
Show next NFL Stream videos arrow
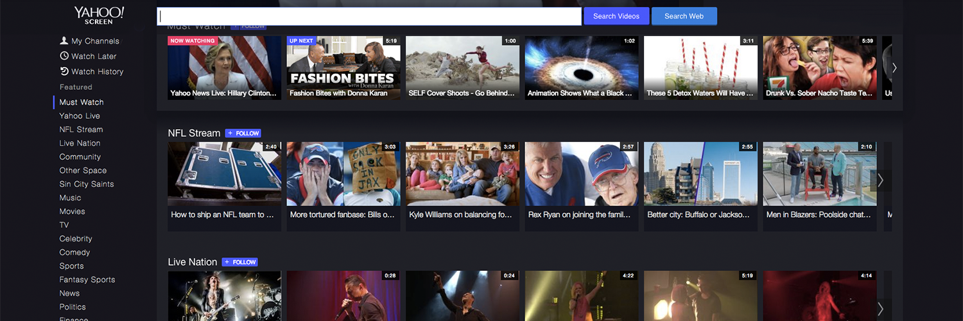tap(881, 180)
